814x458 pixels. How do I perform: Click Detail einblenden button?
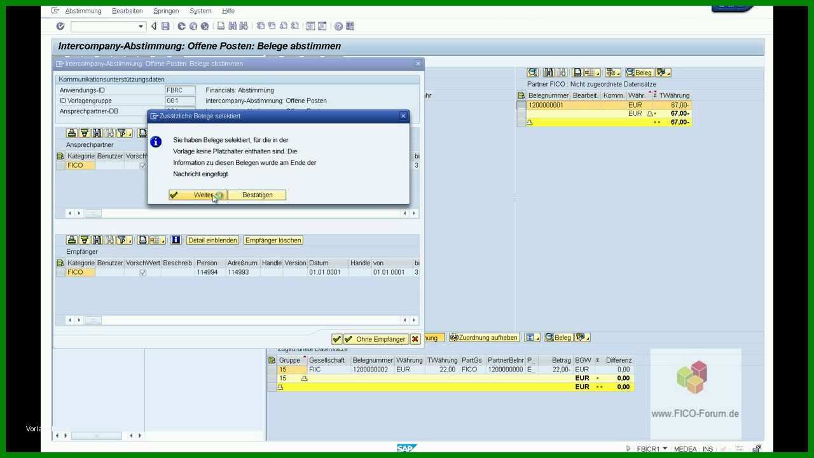point(212,240)
